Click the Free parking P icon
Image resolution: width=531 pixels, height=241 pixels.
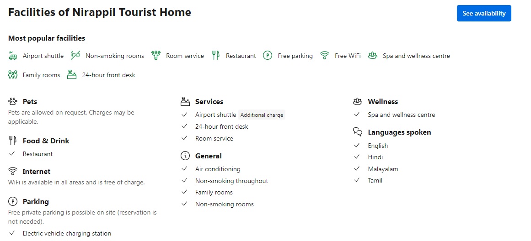pos(268,56)
